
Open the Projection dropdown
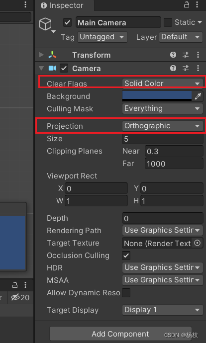coord(162,126)
